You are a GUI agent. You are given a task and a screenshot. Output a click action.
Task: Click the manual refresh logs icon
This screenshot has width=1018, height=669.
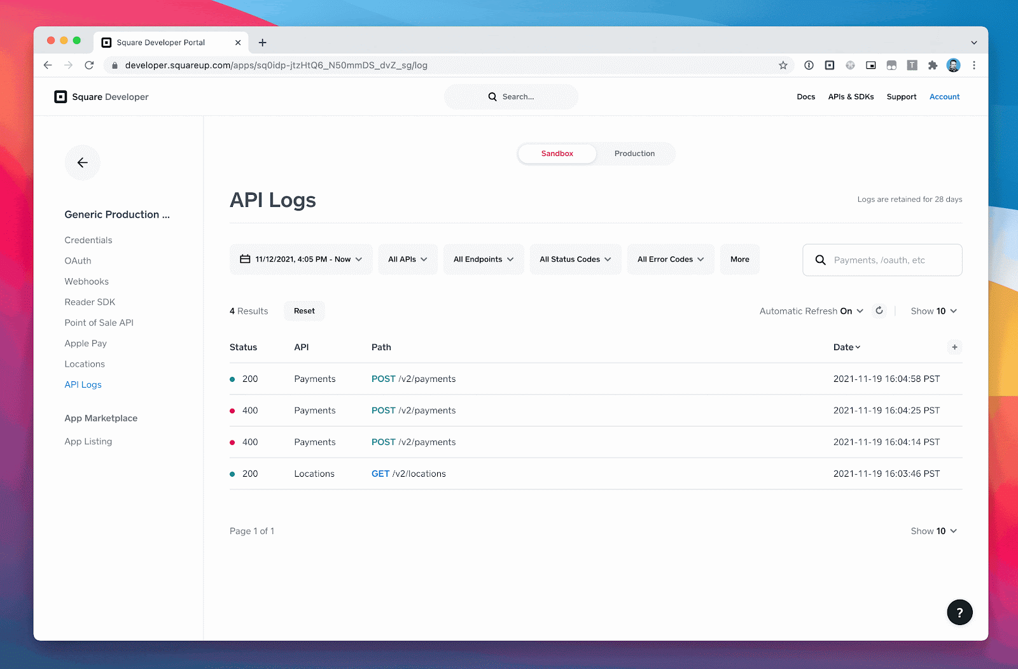point(879,311)
